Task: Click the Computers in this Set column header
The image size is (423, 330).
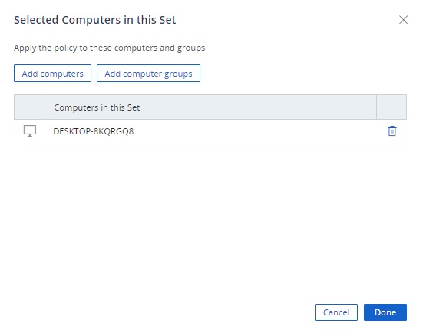Action: click(x=210, y=107)
